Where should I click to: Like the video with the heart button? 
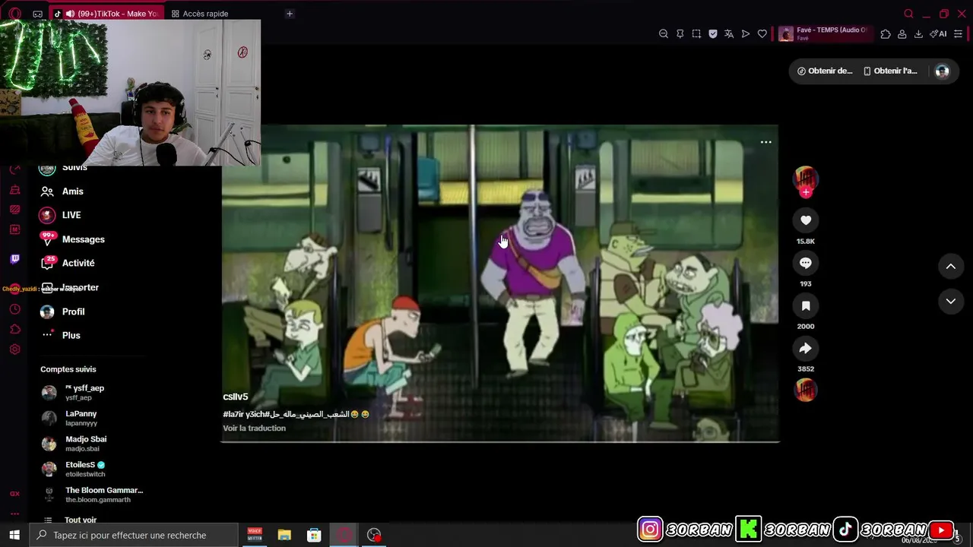pyautogui.click(x=806, y=220)
